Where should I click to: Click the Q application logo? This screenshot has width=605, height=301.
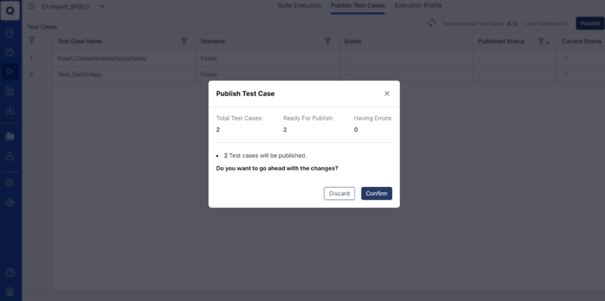(11, 11)
